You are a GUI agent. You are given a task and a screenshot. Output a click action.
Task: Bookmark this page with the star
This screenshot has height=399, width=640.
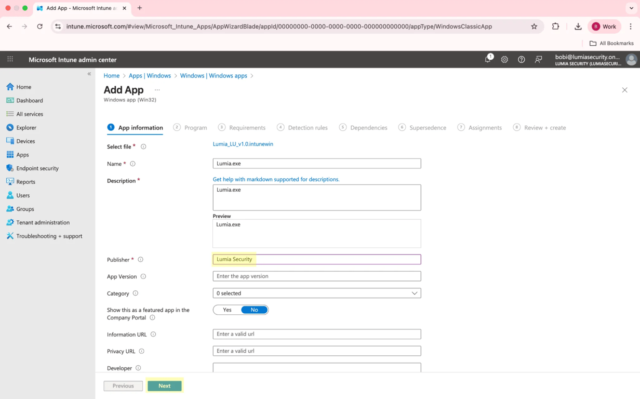534,26
